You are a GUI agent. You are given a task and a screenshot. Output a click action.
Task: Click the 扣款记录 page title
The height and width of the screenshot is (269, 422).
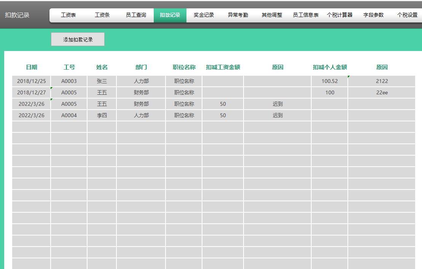pos(17,15)
